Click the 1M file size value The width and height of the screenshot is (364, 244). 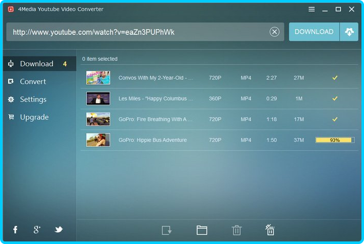299,99
